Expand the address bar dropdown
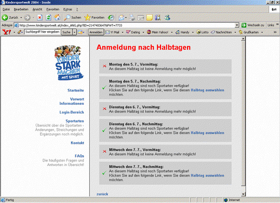This screenshot has height=203, width=280. 237,25
